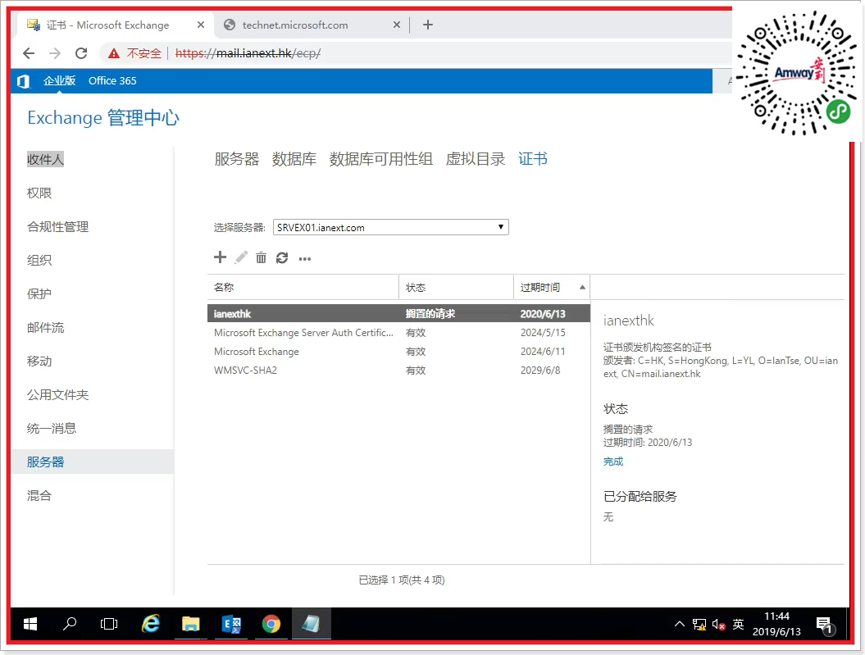Open the 虚拟目录 tab

pos(475,159)
